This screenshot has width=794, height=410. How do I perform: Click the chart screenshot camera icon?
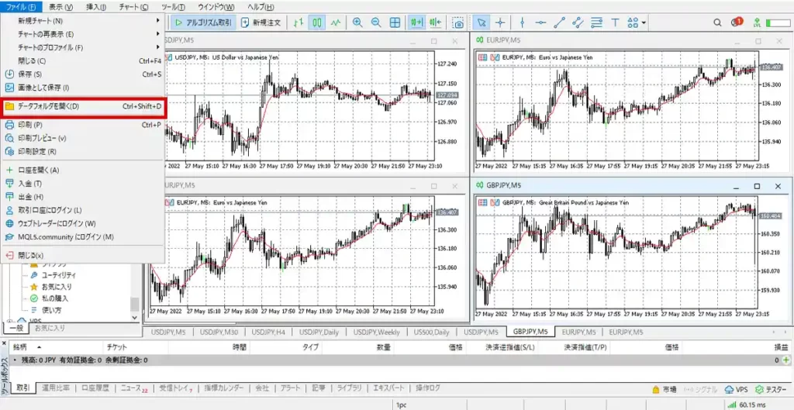(x=458, y=23)
